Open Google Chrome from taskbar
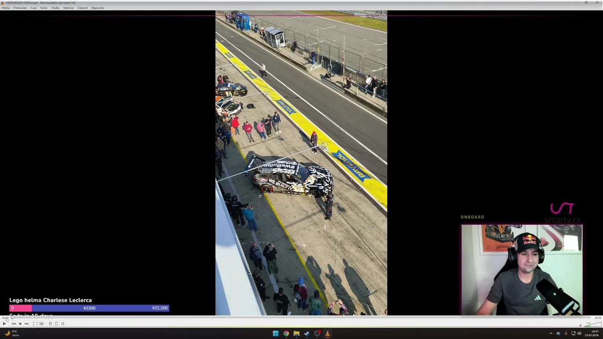The width and height of the screenshot is (603, 339). point(286,333)
